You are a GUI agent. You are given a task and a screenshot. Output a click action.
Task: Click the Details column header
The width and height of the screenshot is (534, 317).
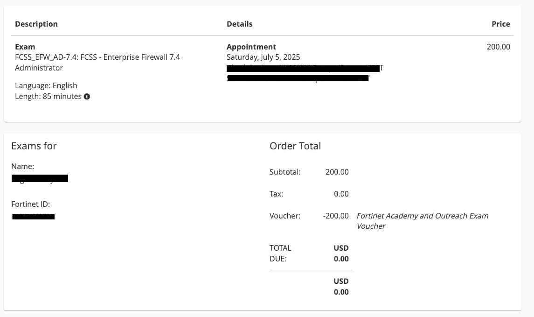[239, 24]
